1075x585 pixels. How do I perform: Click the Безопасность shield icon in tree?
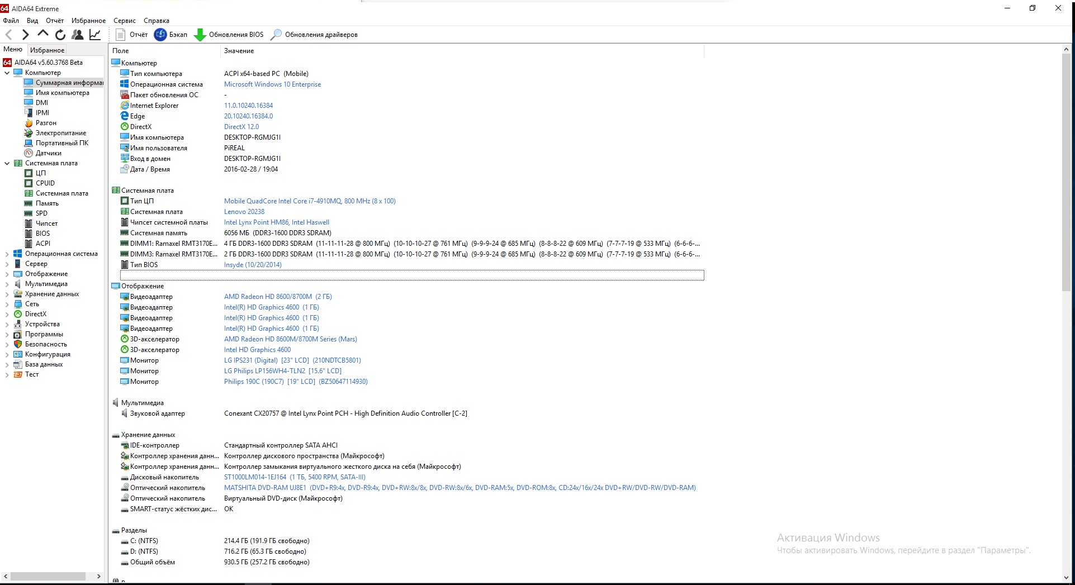(x=18, y=344)
